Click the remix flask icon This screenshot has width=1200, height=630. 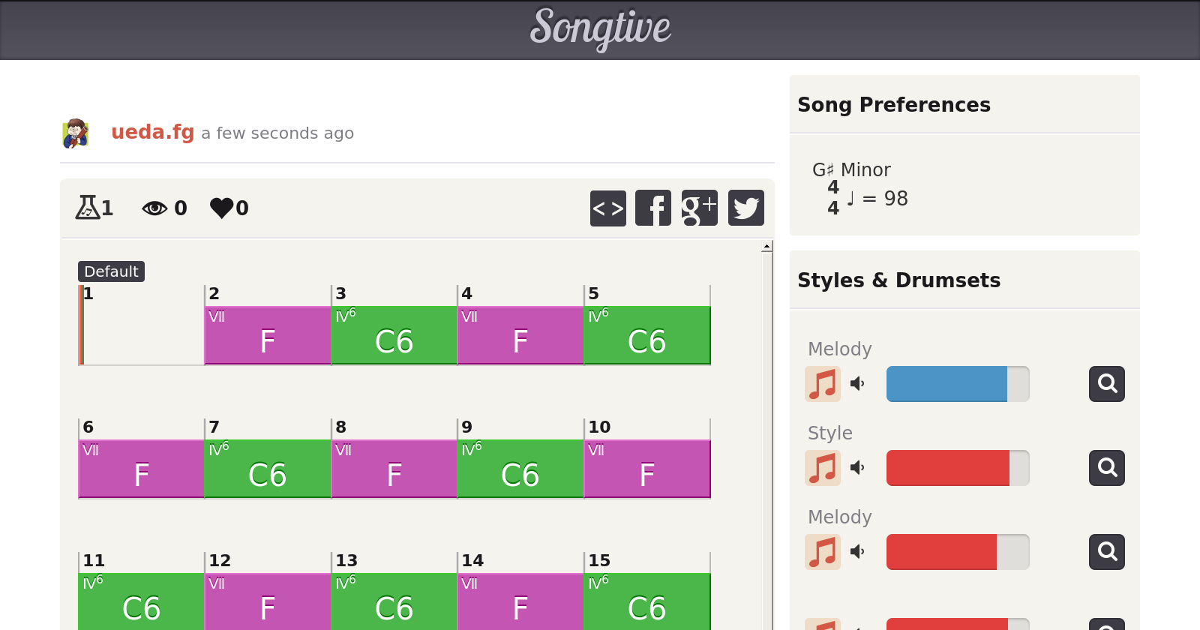(x=87, y=207)
